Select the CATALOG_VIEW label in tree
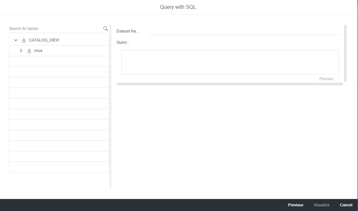Viewport: 358px width, 211px height. pos(44,40)
